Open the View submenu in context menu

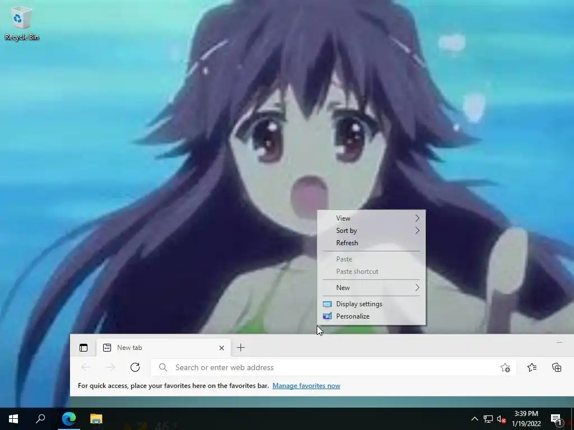371,218
